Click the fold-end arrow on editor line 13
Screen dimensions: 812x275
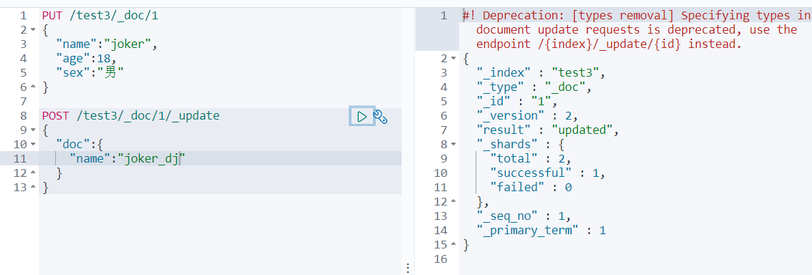(33, 188)
